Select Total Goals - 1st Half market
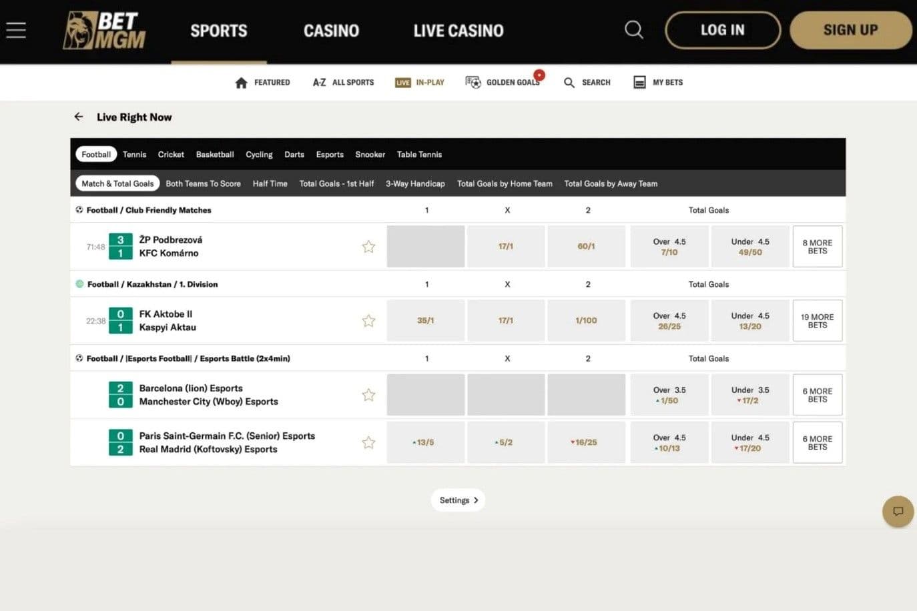Viewport: 917px width, 611px height. (x=336, y=183)
